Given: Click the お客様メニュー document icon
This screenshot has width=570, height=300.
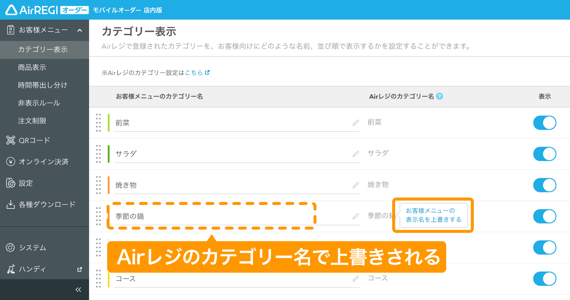Looking at the screenshot, I should pyautogui.click(x=11, y=30).
